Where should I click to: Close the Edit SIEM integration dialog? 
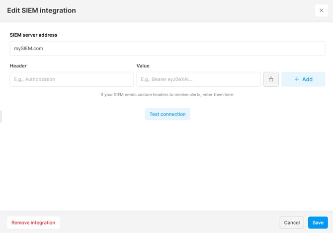pos(321,10)
